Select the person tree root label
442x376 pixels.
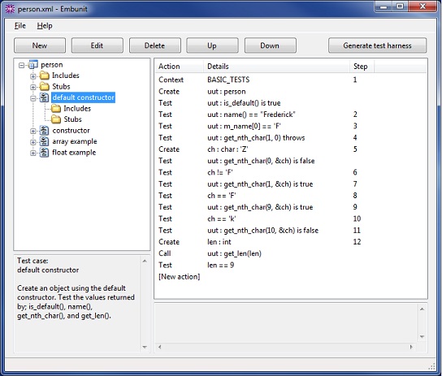tap(52, 65)
